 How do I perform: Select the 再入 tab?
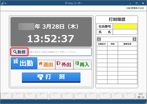click(x=82, y=64)
